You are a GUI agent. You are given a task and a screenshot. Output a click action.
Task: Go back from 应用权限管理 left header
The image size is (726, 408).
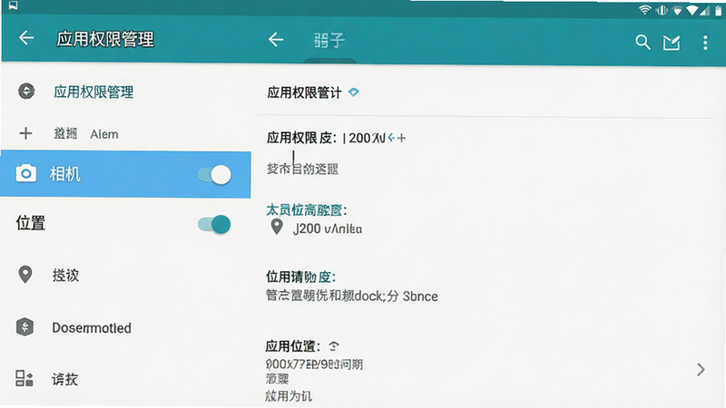(x=26, y=38)
